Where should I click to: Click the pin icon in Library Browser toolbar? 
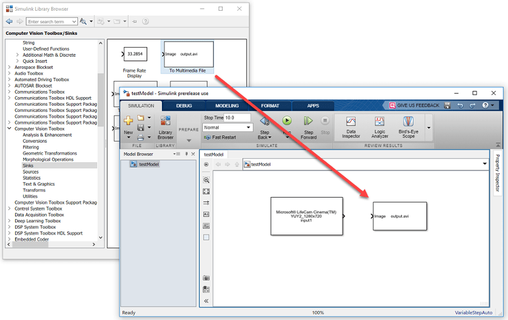click(x=134, y=21)
